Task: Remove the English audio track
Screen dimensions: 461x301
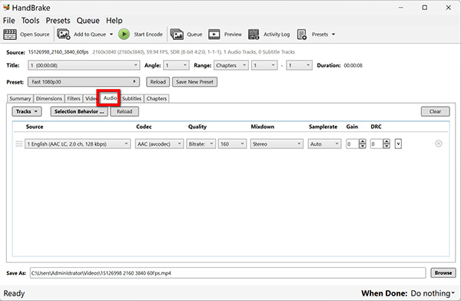Action: (x=439, y=144)
